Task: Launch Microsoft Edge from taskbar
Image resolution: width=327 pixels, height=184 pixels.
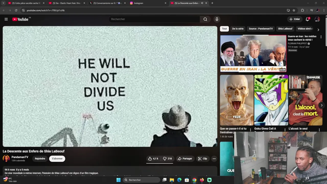Action: click(x=179, y=180)
